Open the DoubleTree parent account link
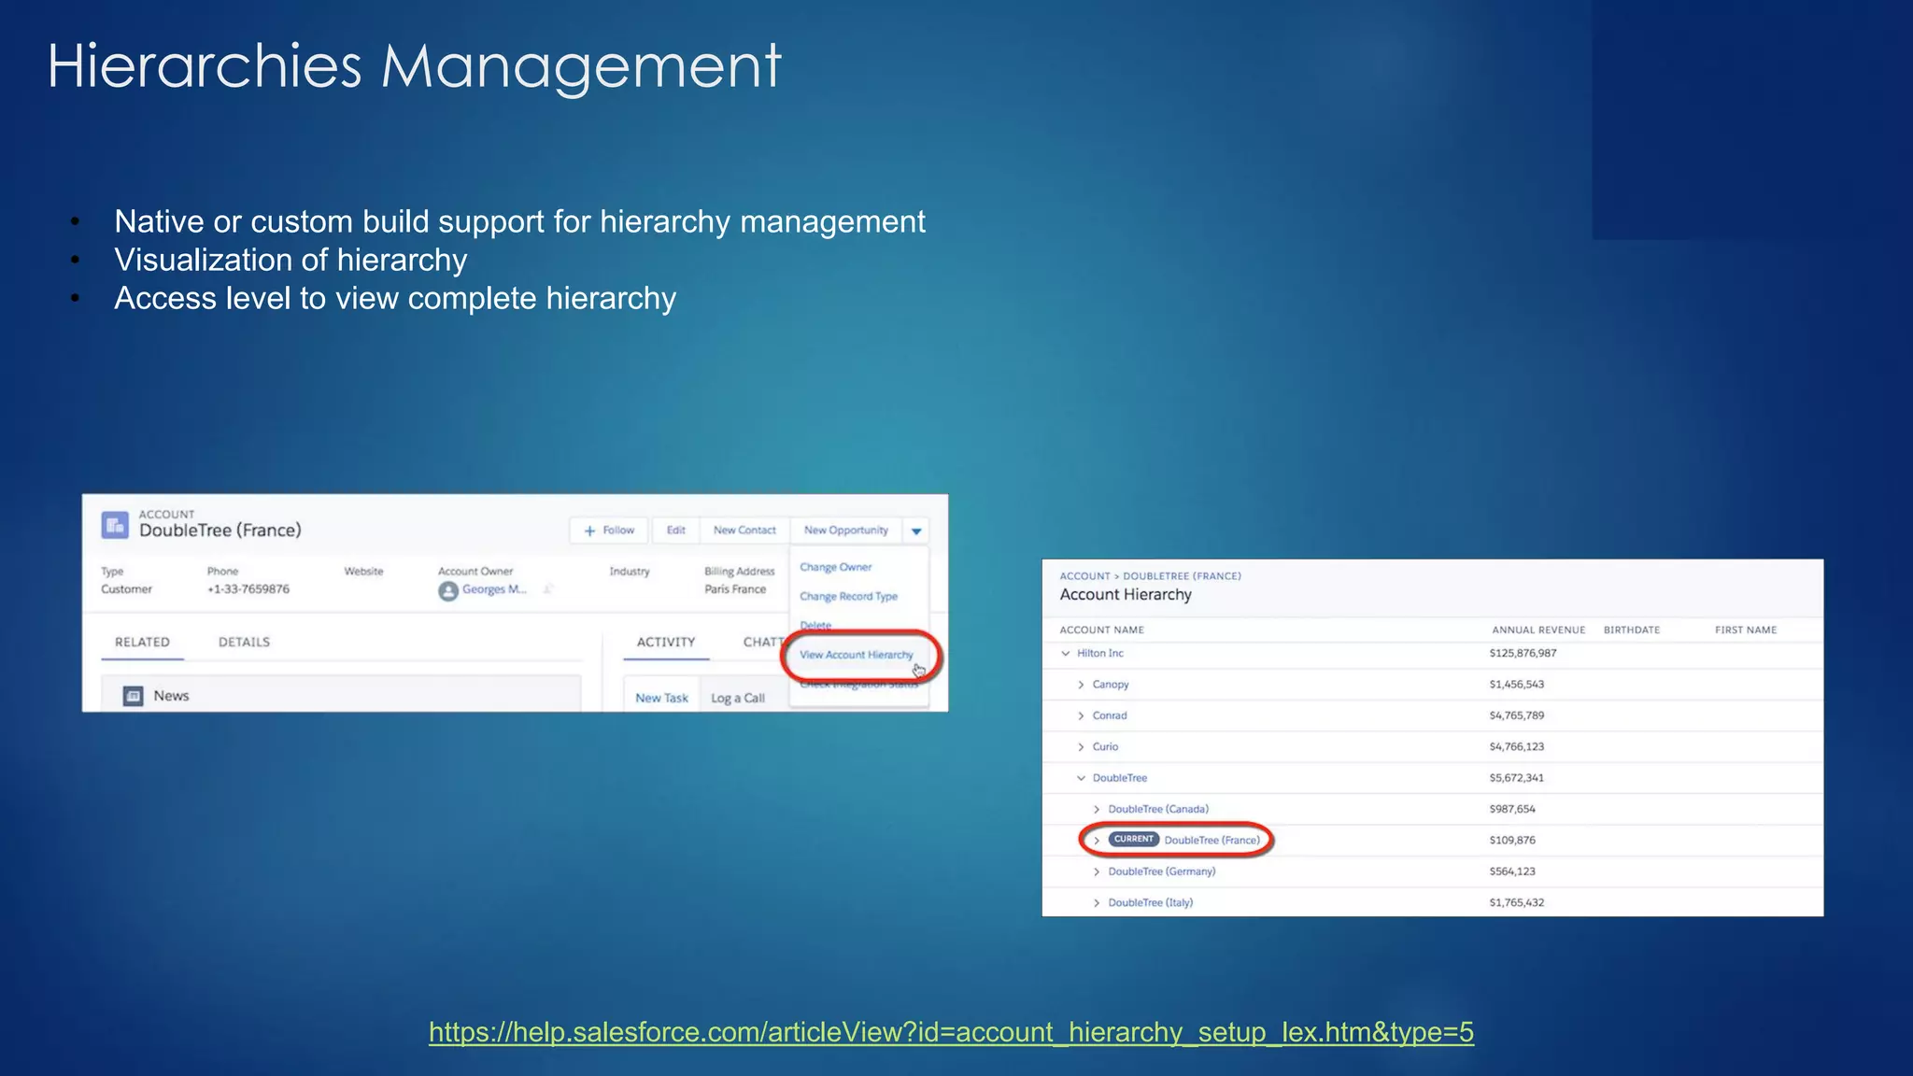 [x=1120, y=778]
